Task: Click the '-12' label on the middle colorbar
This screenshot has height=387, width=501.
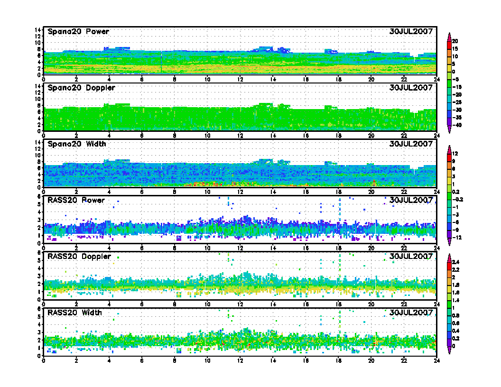Action: (457, 238)
